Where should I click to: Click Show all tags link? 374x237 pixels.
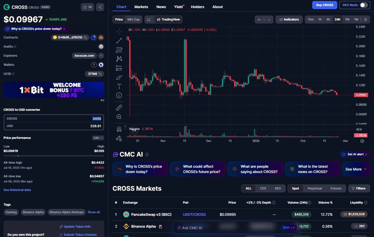click(x=93, y=212)
